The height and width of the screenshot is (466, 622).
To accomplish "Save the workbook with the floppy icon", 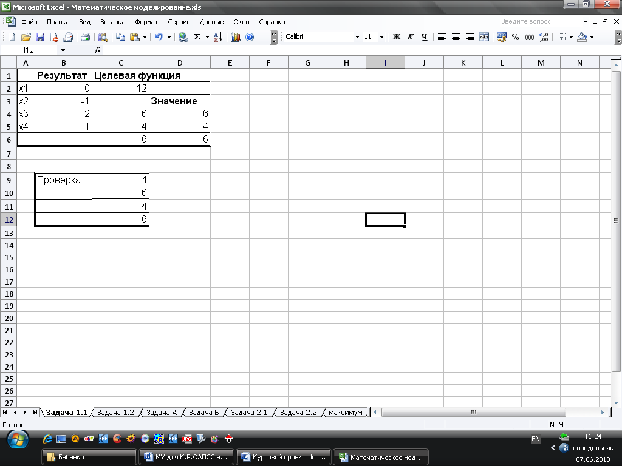I will [40, 37].
